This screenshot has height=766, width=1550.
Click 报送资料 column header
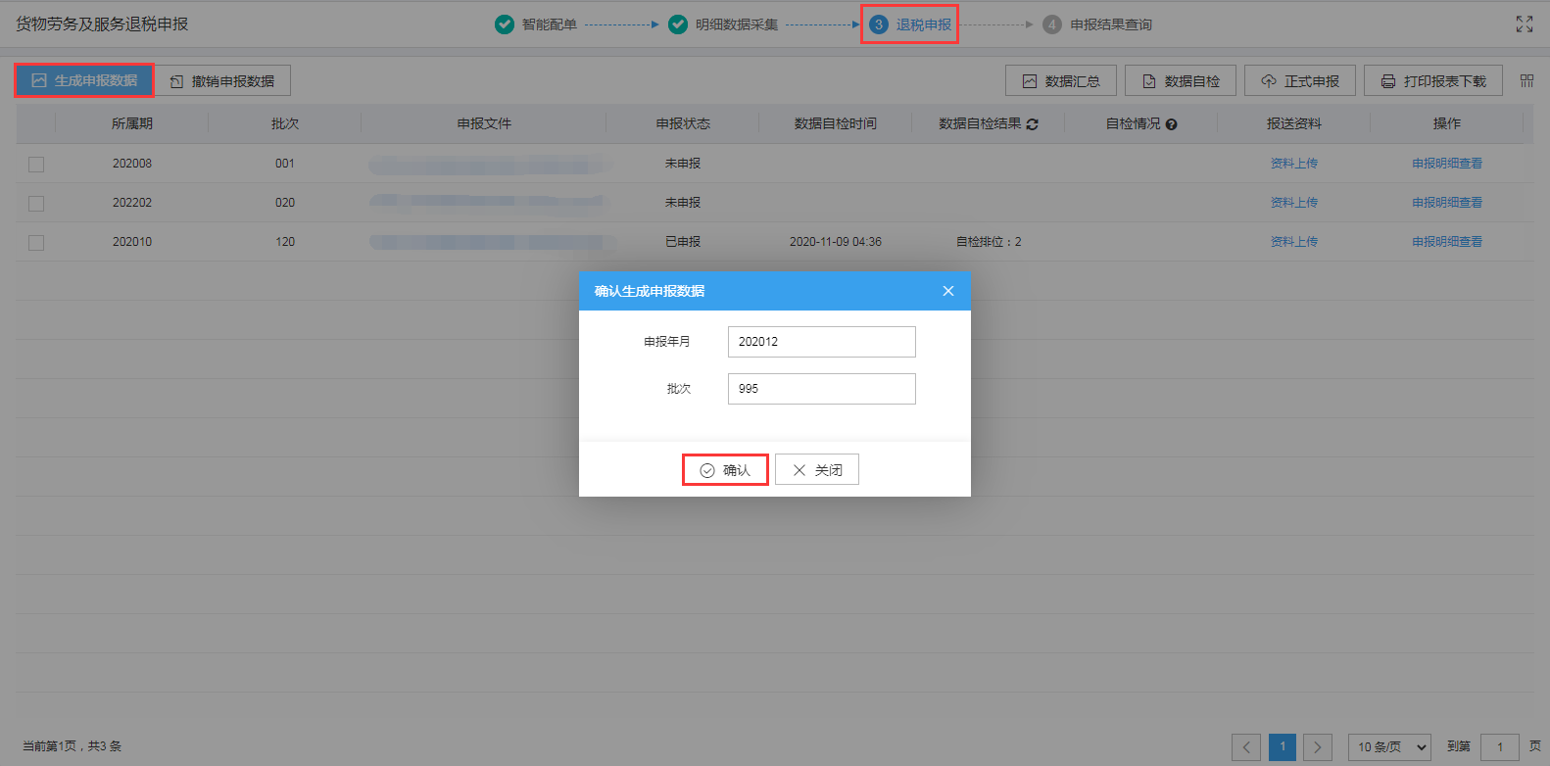pos(1294,123)
